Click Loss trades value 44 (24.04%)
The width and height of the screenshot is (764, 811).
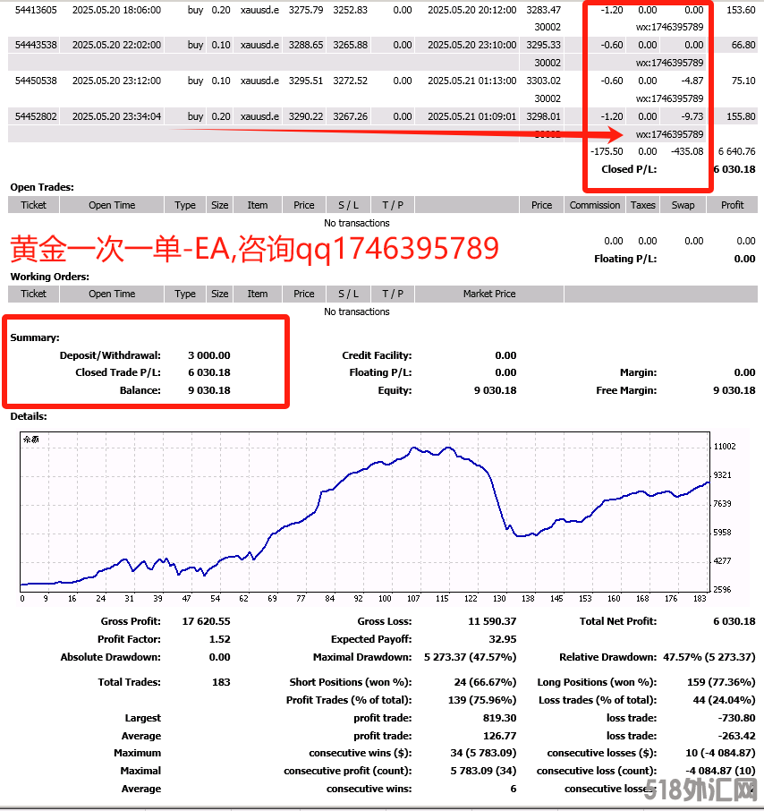[724, 700]
